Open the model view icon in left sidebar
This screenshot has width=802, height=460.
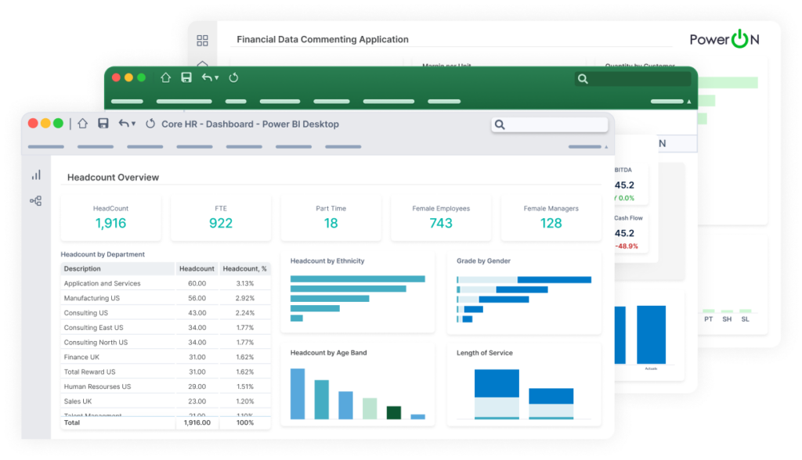pos(35,200)
